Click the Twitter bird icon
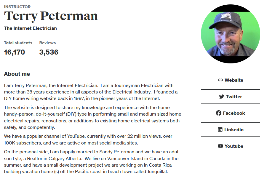 point(222,97)
